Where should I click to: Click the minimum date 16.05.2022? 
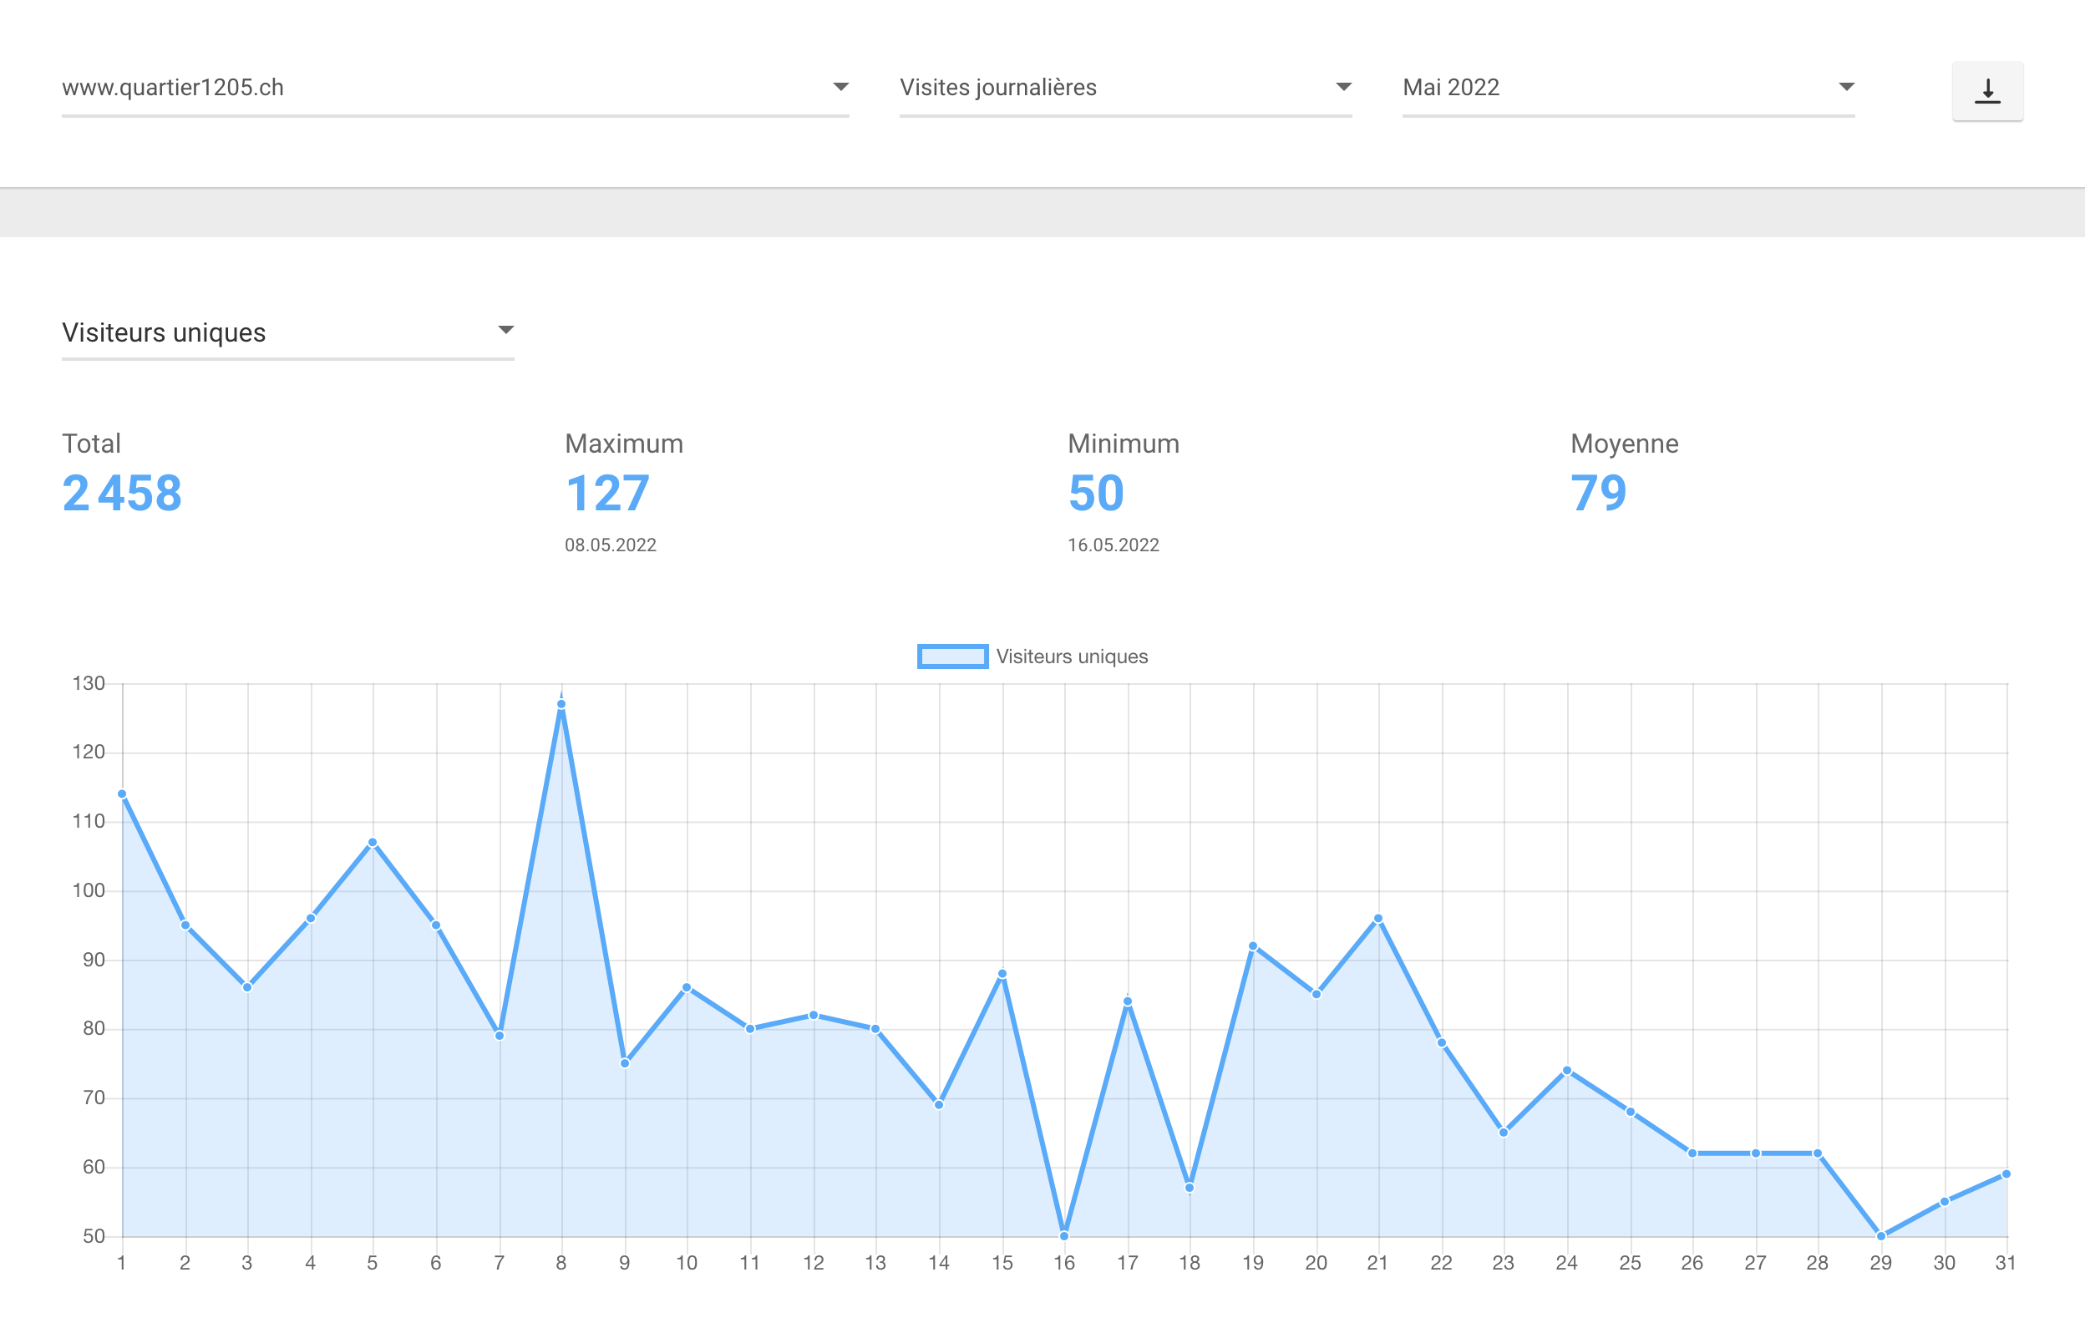[1114, 545]
